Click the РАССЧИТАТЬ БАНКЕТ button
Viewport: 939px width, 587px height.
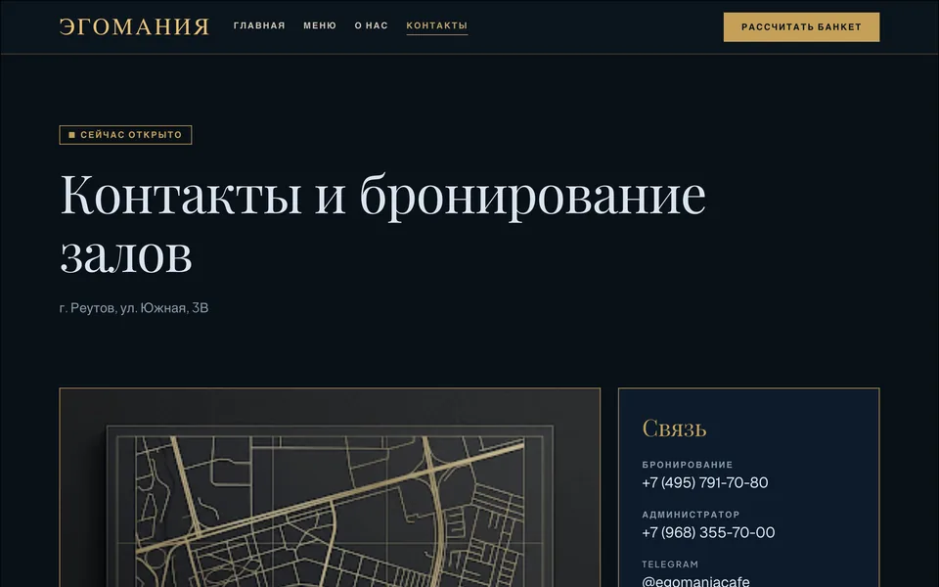pos(801,27)
